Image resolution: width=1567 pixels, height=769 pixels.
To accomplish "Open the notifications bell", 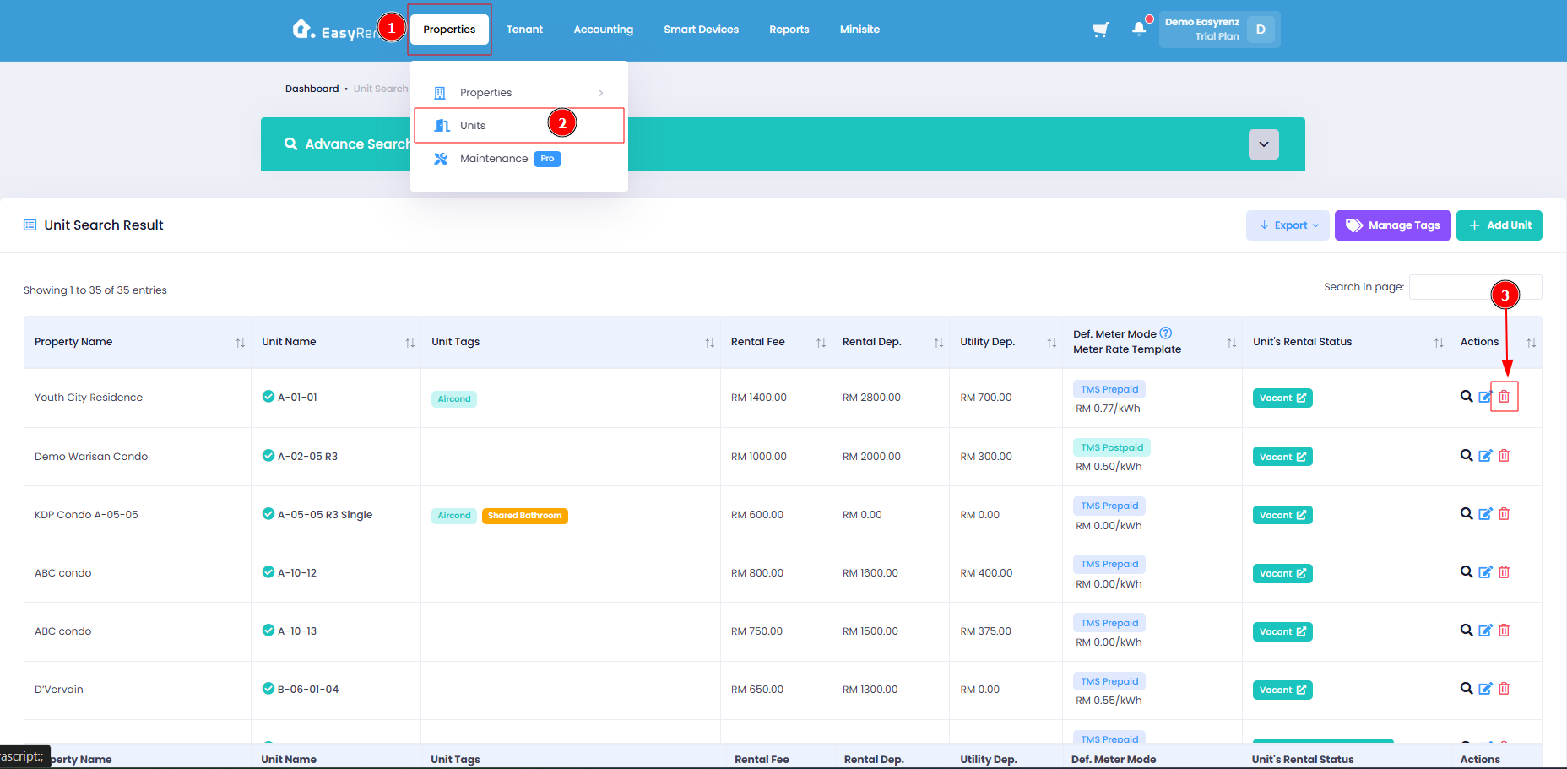I will point(1139,29).
